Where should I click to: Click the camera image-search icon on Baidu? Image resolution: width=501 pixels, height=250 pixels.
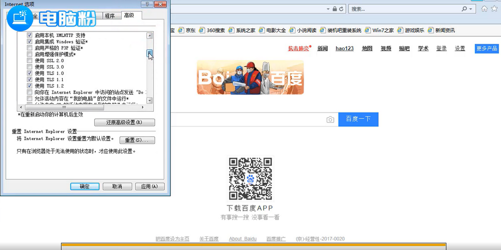pyautogui.click(x=330, y=119)
